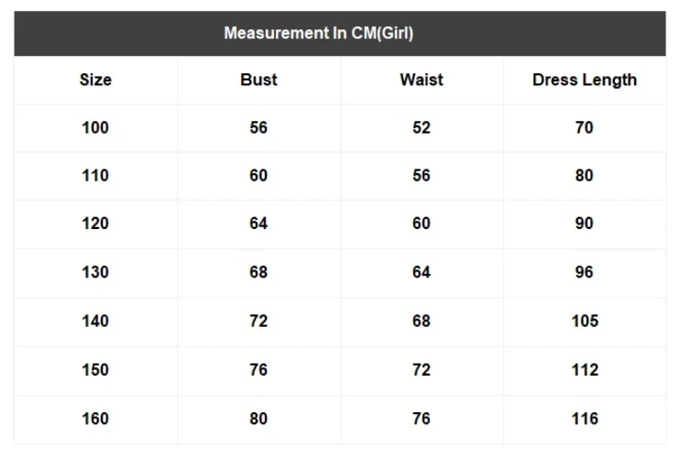
Task: Select dress length value 105
Action: (584, 321)
